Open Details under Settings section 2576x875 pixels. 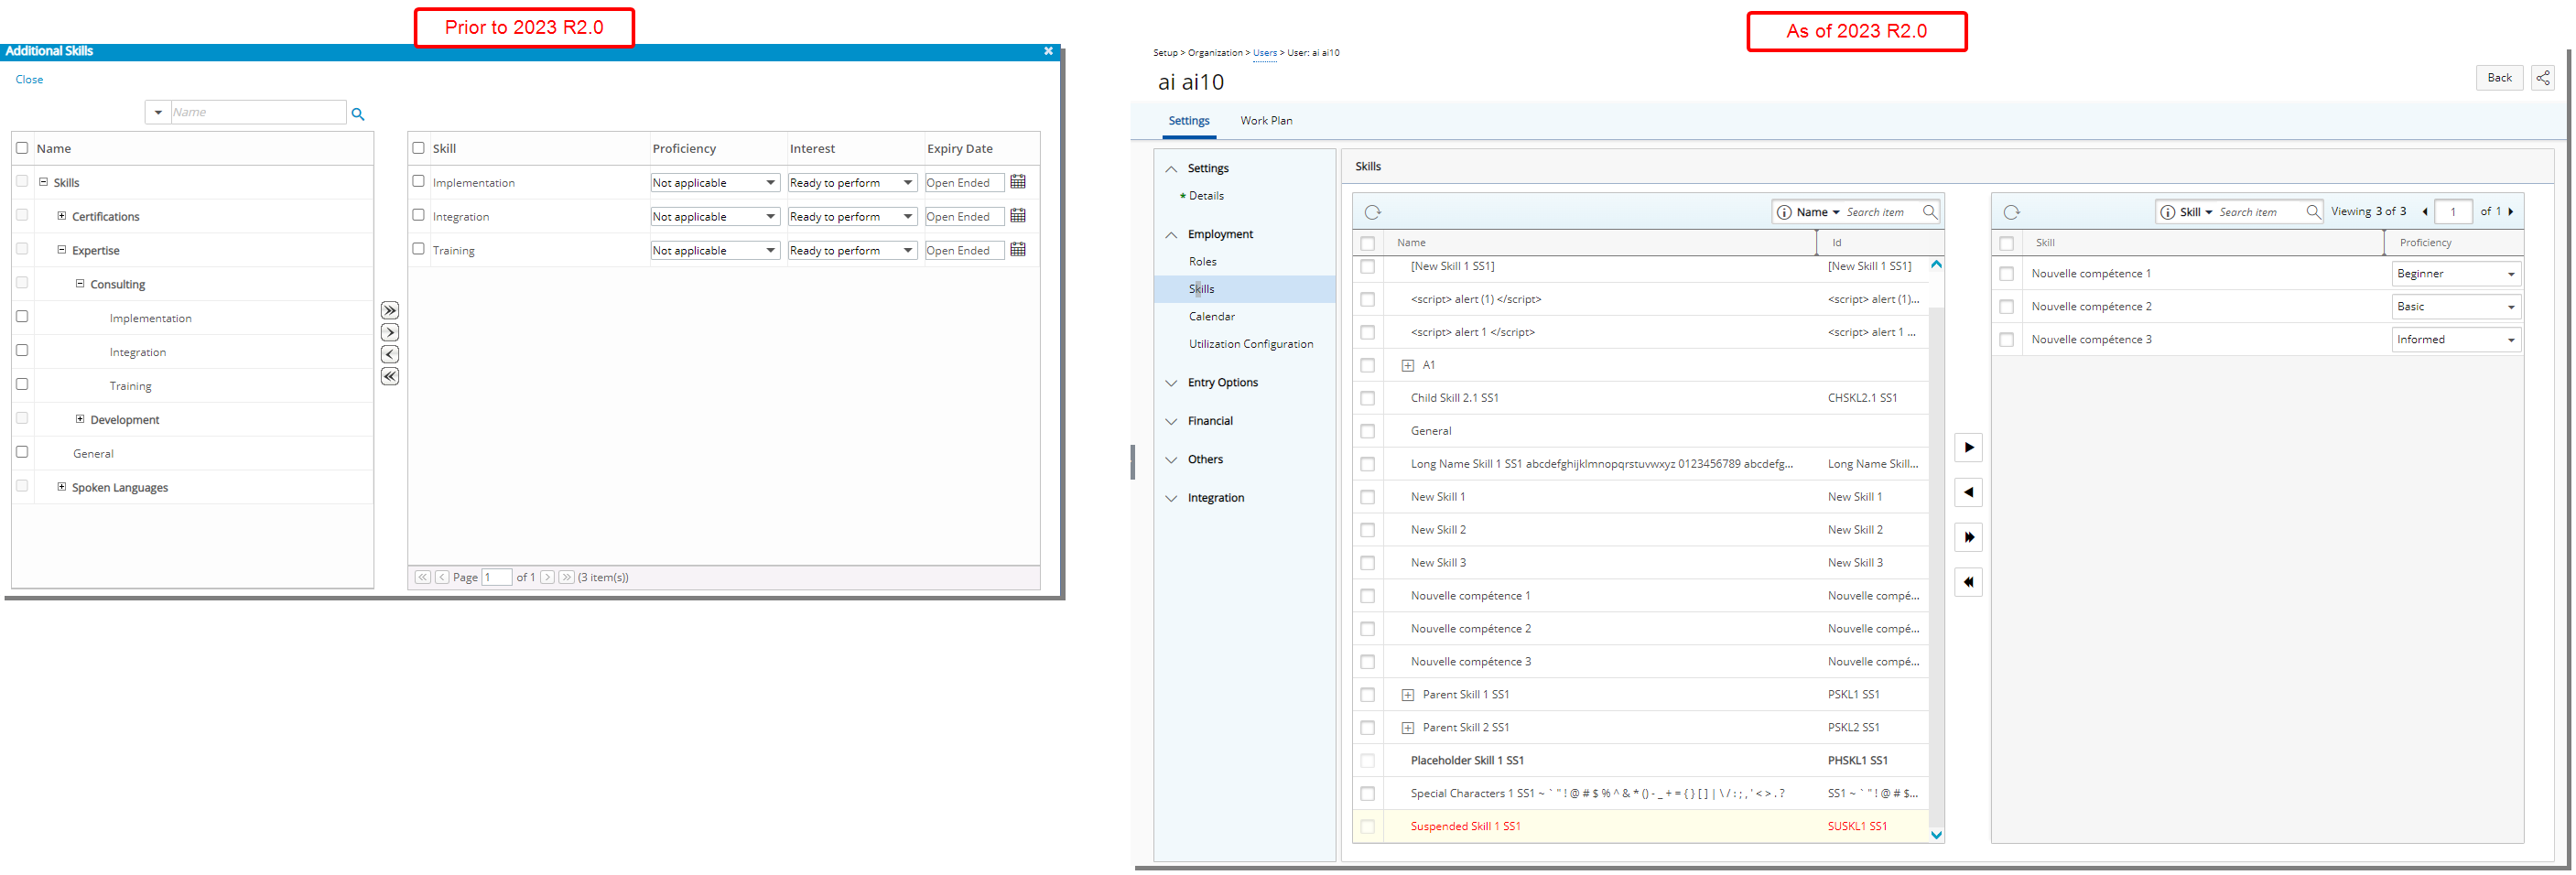tap(1206, 196)
